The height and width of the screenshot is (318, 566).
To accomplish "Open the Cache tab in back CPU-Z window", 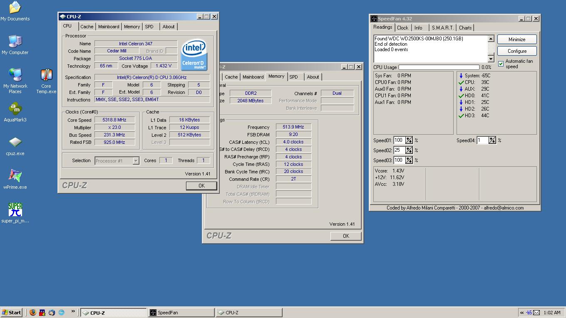I will (231, 77).
